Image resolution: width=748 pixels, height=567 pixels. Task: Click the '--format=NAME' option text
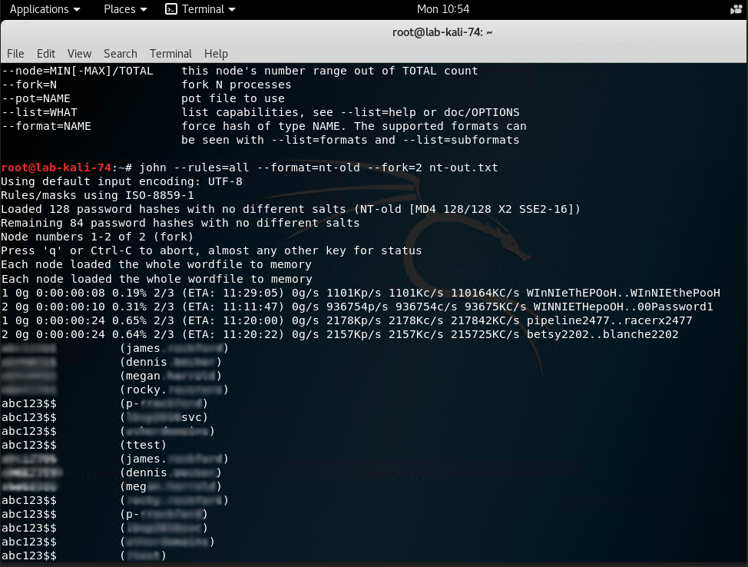pos(46,126)
